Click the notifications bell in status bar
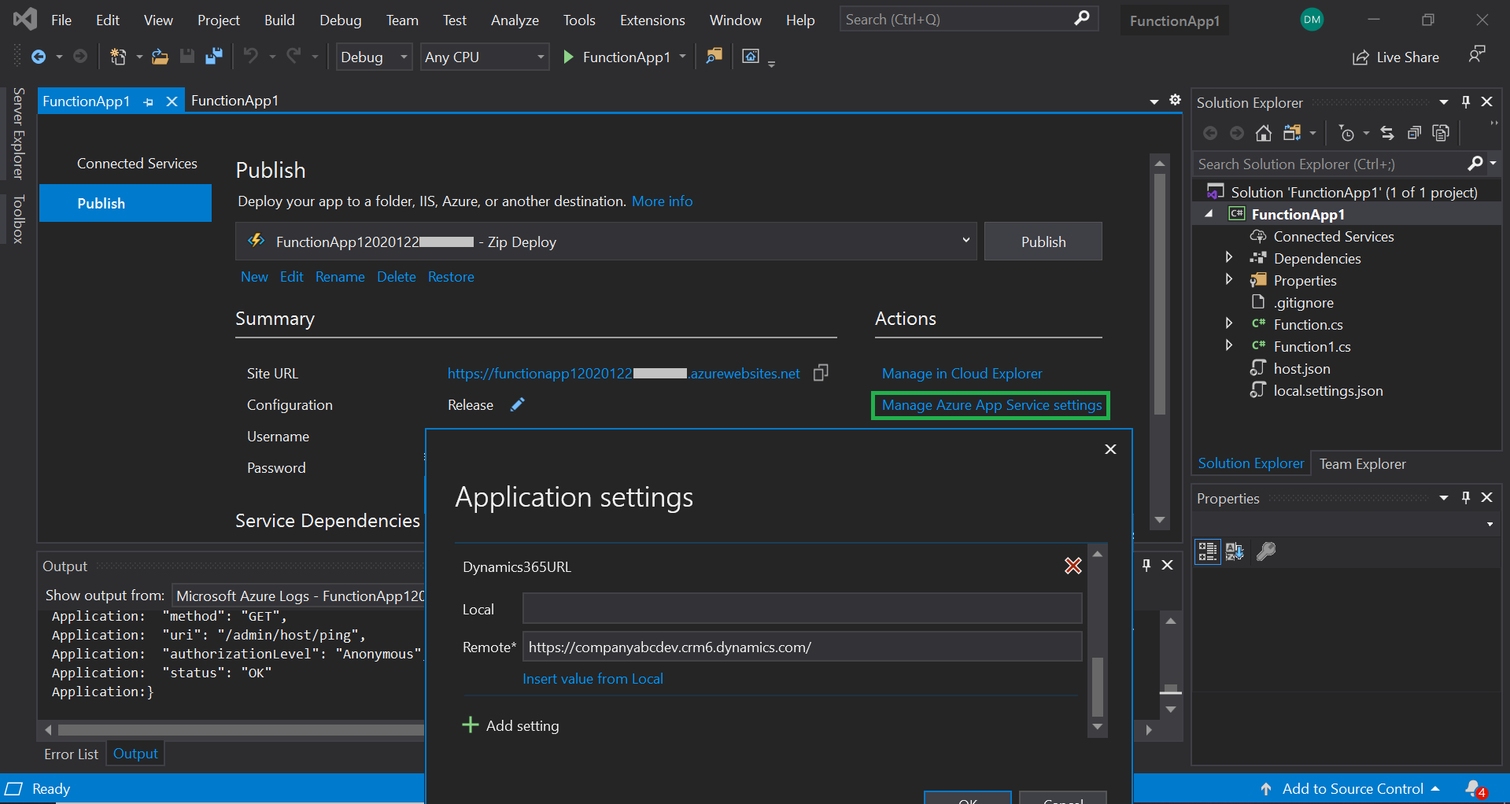 tap(1475, 788)
